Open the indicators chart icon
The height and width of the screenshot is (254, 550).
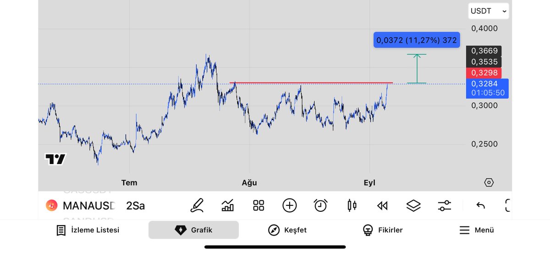pyautogui.click(x=228, y=205)
